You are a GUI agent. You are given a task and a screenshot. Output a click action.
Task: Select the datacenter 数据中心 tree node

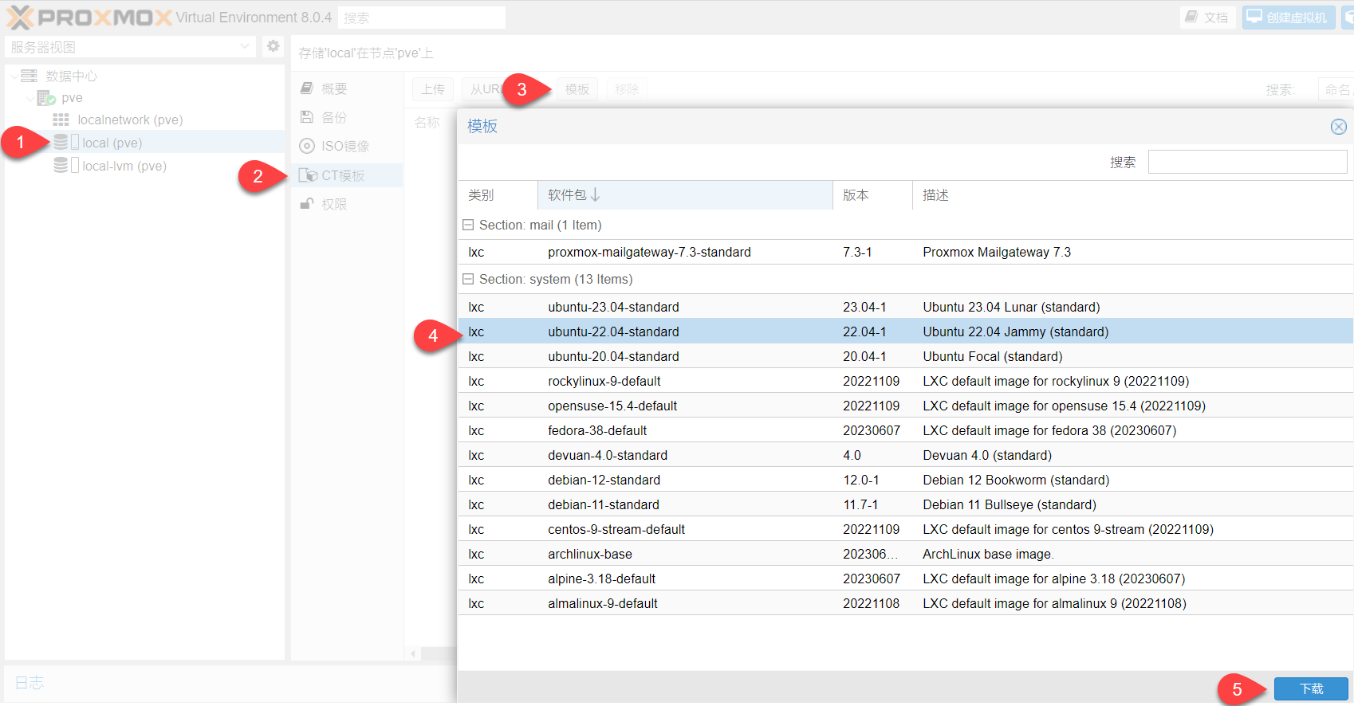click(71, 76)
